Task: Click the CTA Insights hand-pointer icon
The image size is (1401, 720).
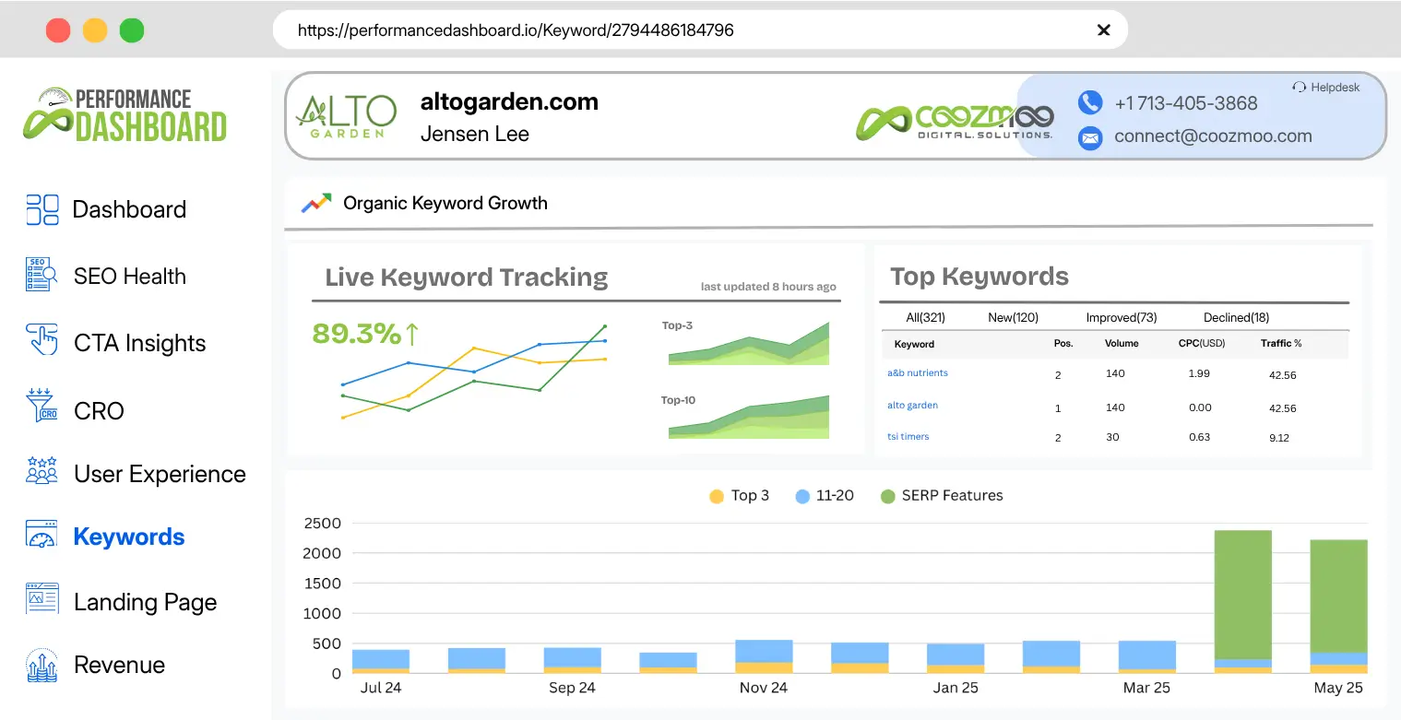Action: (x=42, y=341)
